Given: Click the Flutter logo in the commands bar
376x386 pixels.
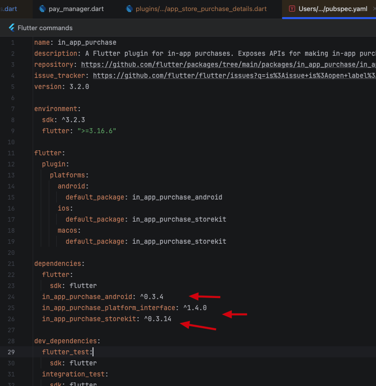Looking at the screenshot, I should point(12,28).
